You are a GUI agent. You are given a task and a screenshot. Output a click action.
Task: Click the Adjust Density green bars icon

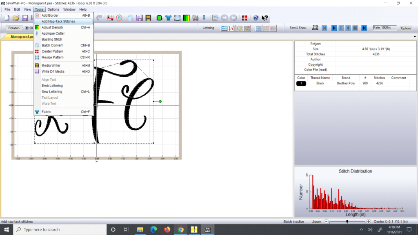coord(186,18)
